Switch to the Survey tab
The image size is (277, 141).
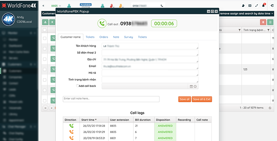(128, 37)
